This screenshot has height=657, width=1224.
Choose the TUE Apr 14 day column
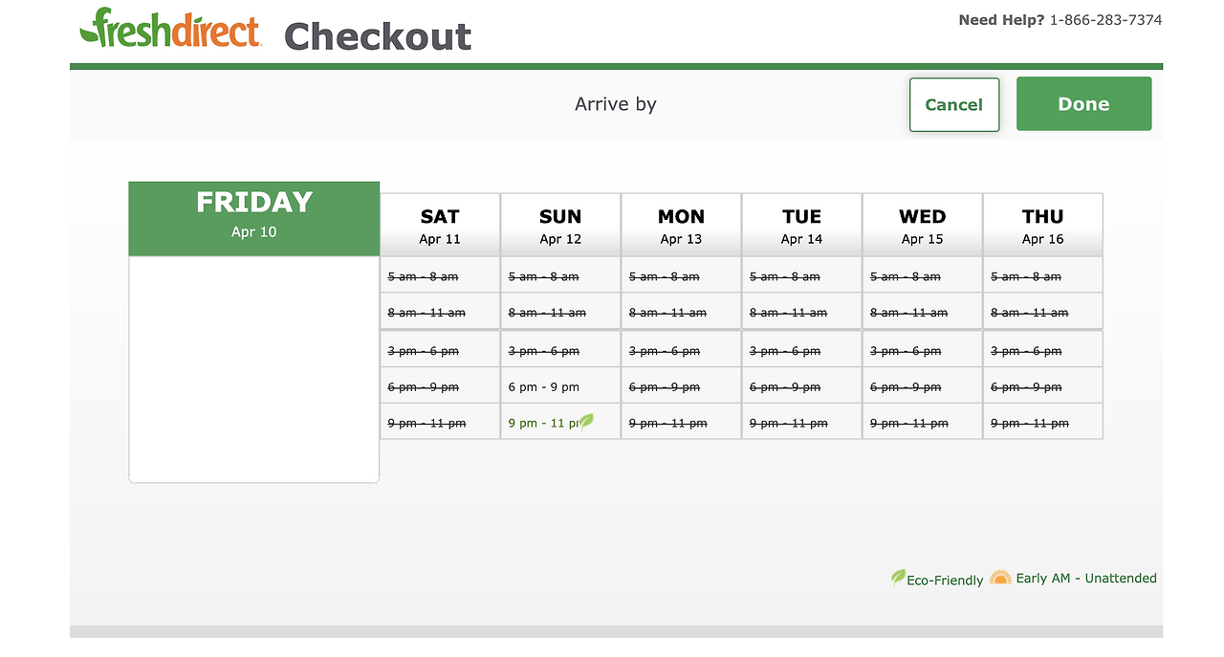click(x=801, y=226)
